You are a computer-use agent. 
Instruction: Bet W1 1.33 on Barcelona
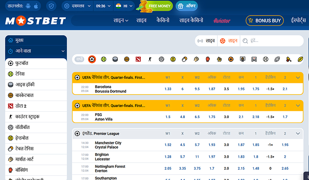(168, 89)
